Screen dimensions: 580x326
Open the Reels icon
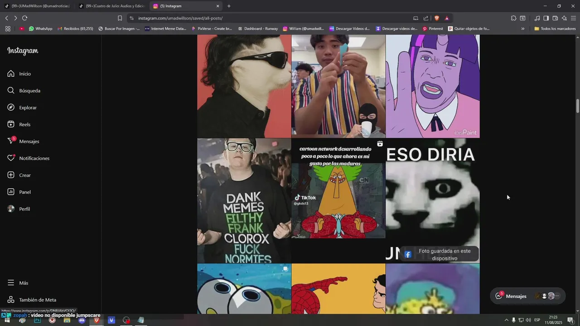tap(11, 124)
